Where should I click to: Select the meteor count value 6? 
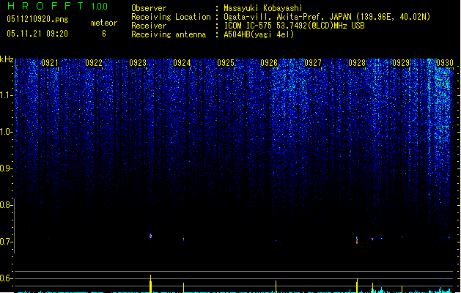tap(104, 34)
